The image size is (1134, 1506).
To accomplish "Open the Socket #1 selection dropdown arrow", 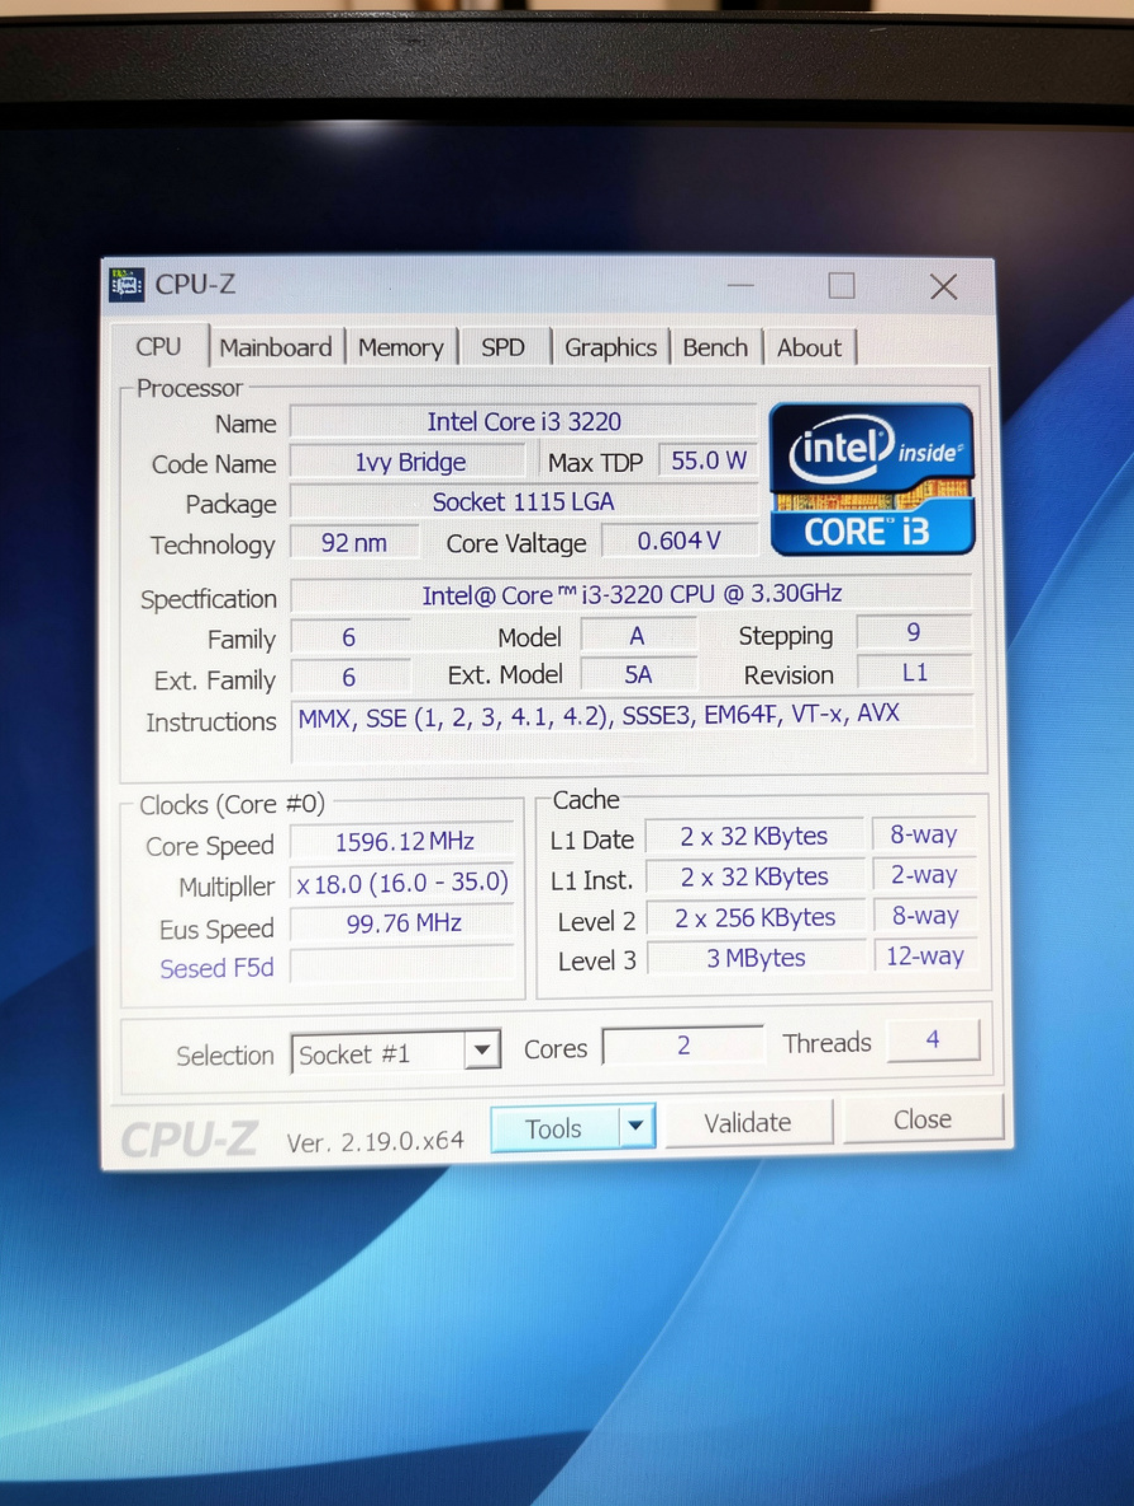I will pyautogui.click(x=482, y=1050).
